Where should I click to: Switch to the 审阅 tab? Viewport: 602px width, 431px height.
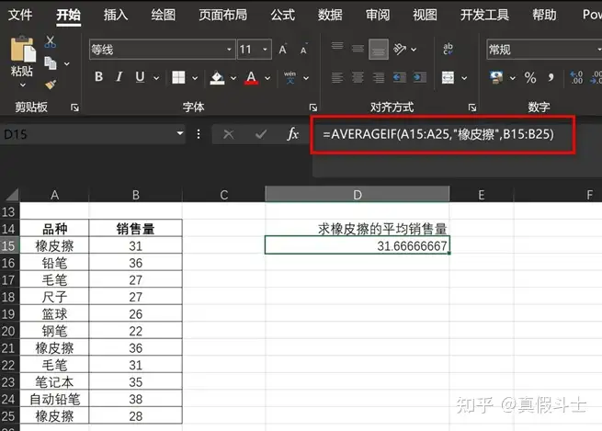(378, 15)
